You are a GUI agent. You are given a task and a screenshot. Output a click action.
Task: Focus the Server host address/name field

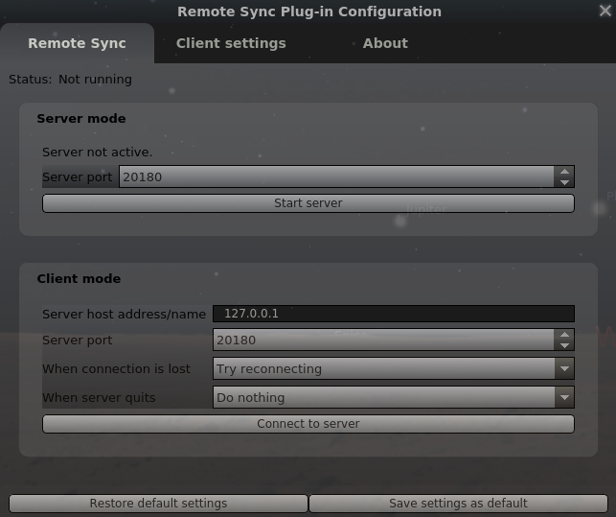click(393, 314)
